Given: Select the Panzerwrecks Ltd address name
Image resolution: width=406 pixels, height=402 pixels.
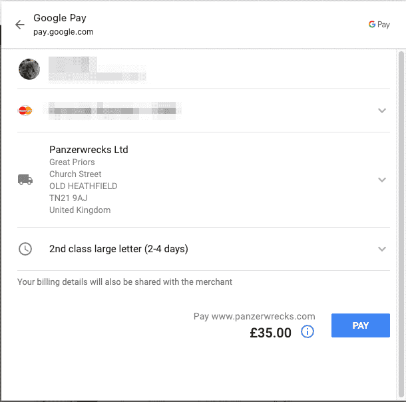Looking at the screenshot, I should click(x=89, y=150).
